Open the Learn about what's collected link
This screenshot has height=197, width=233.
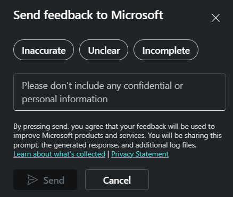pyautogui.click(x=60, y=154)
